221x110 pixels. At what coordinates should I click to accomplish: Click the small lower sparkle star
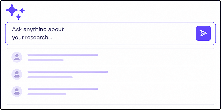click(x=18, y=17)
